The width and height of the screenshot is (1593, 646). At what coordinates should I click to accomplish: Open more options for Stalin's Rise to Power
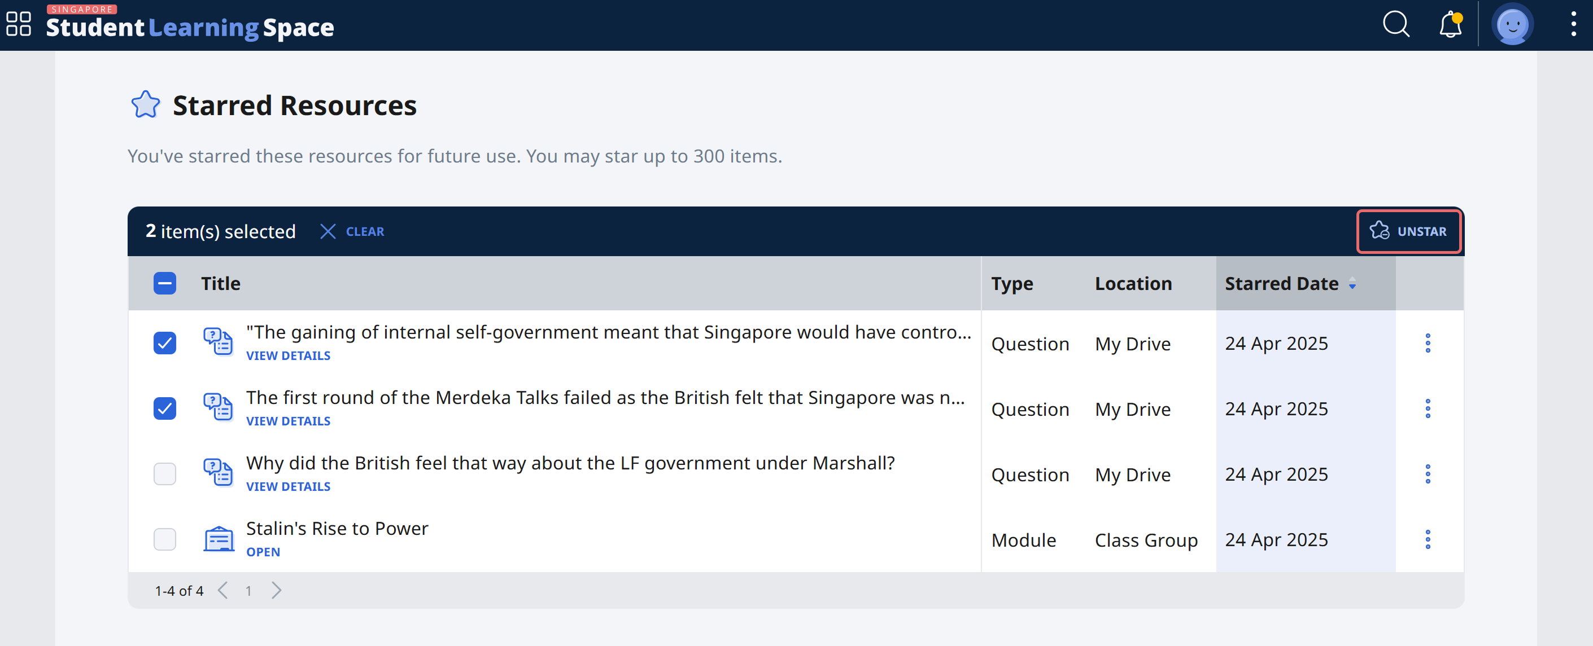1428,539
